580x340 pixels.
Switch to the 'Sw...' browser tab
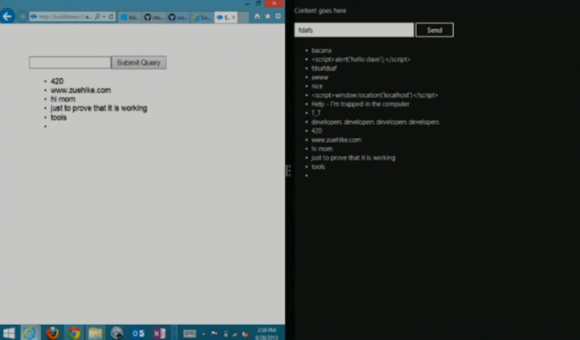(202, 17)
